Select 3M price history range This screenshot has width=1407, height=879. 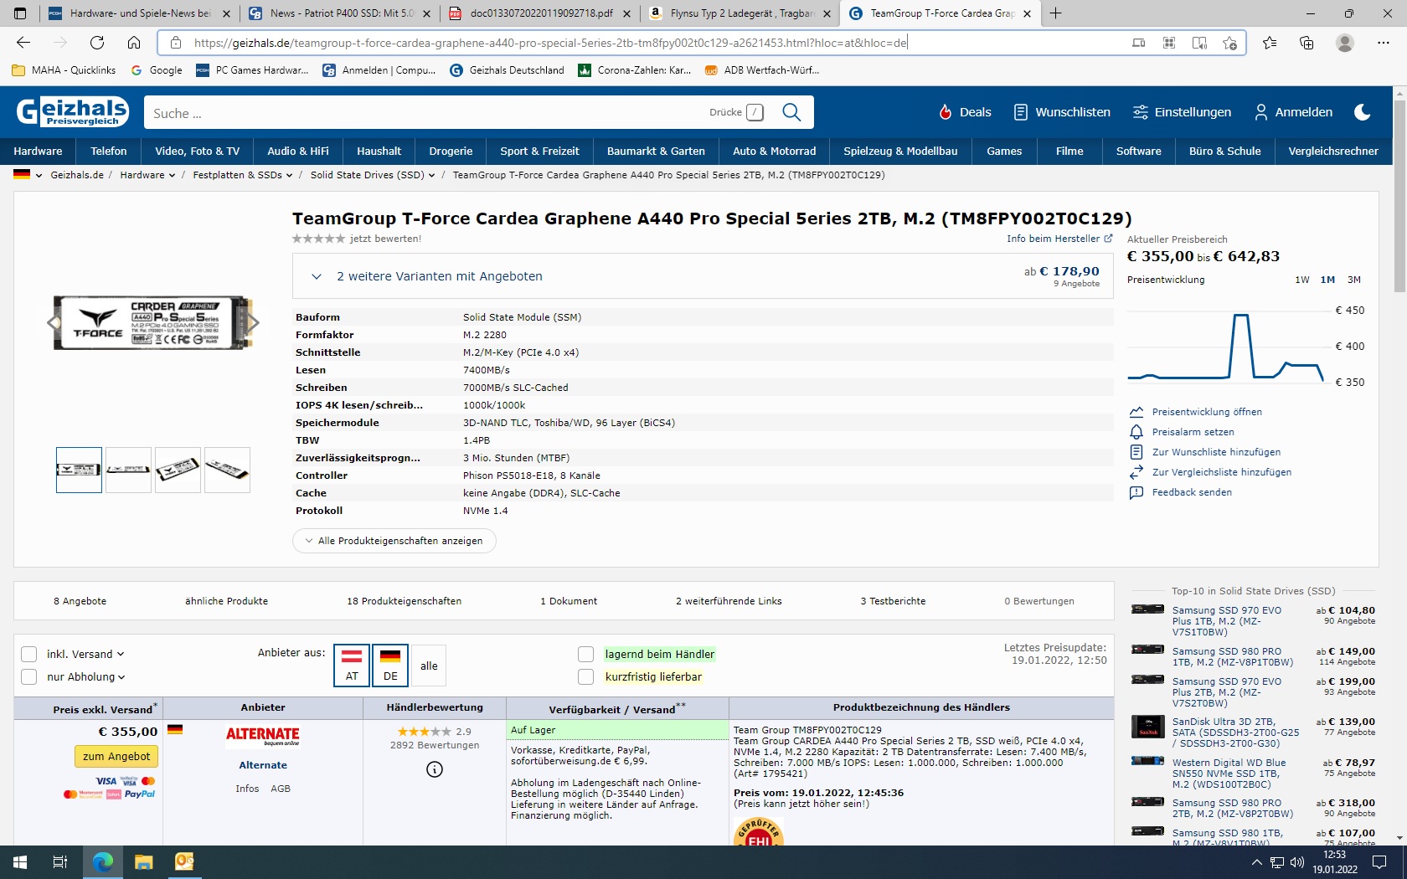[1354, 280]
